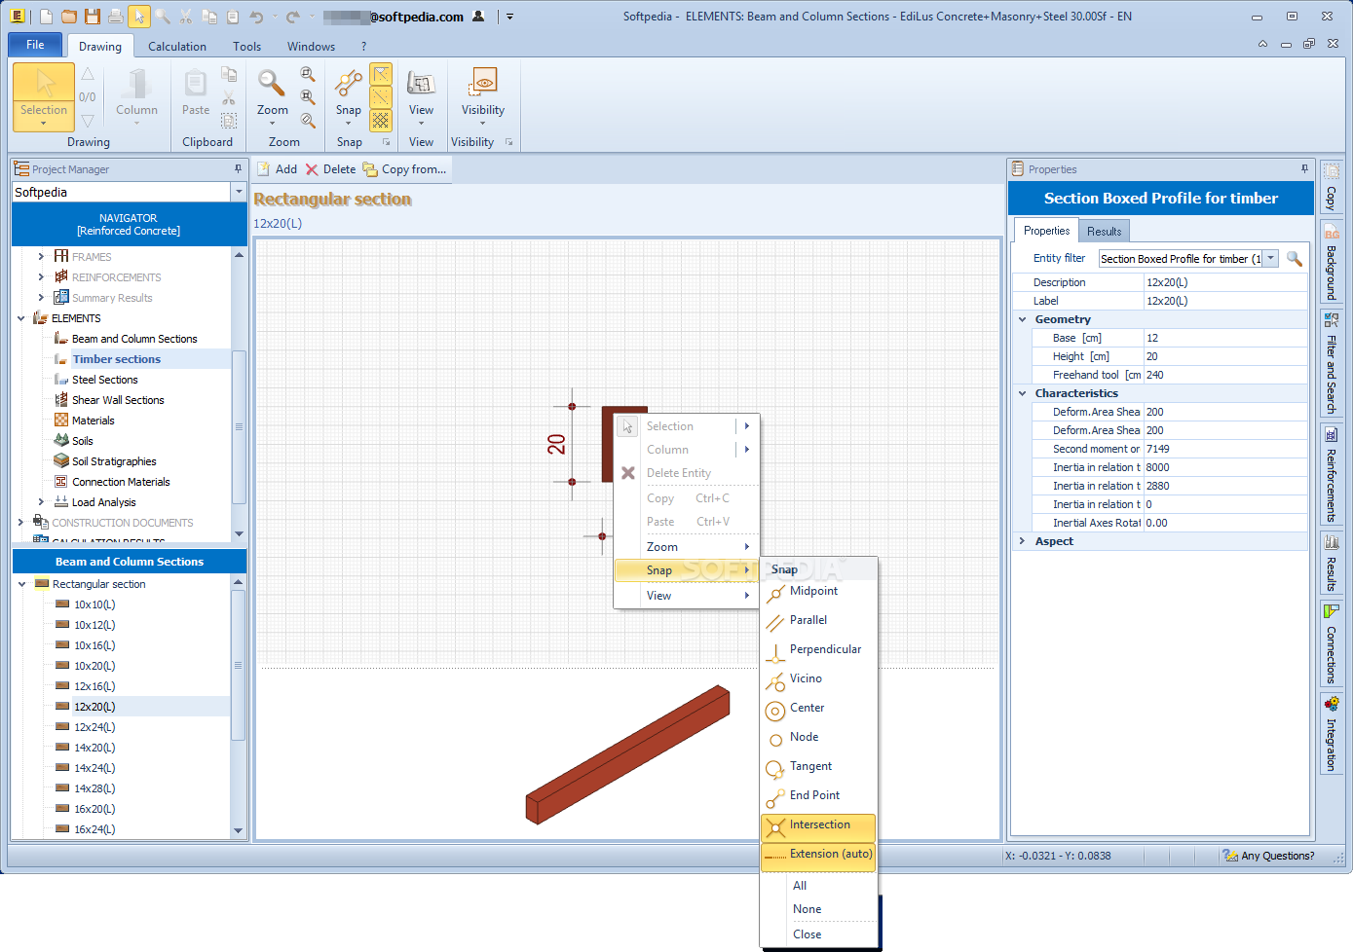This screenshot has height=952, width=1353.
Task: Click the Print icon in the quick access bar
Action: coord(116,17)
